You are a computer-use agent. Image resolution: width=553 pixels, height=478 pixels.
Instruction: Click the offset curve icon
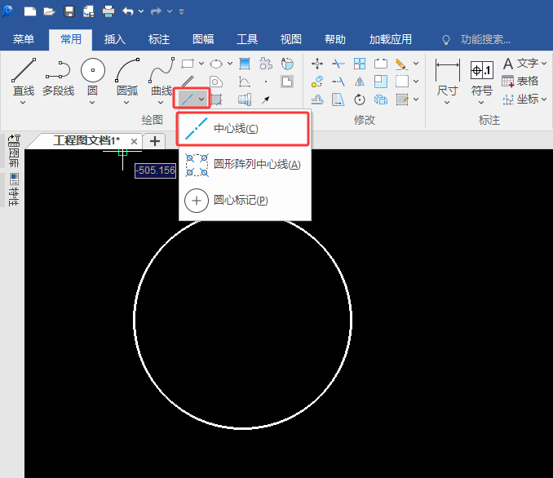[x=317, y=100]
